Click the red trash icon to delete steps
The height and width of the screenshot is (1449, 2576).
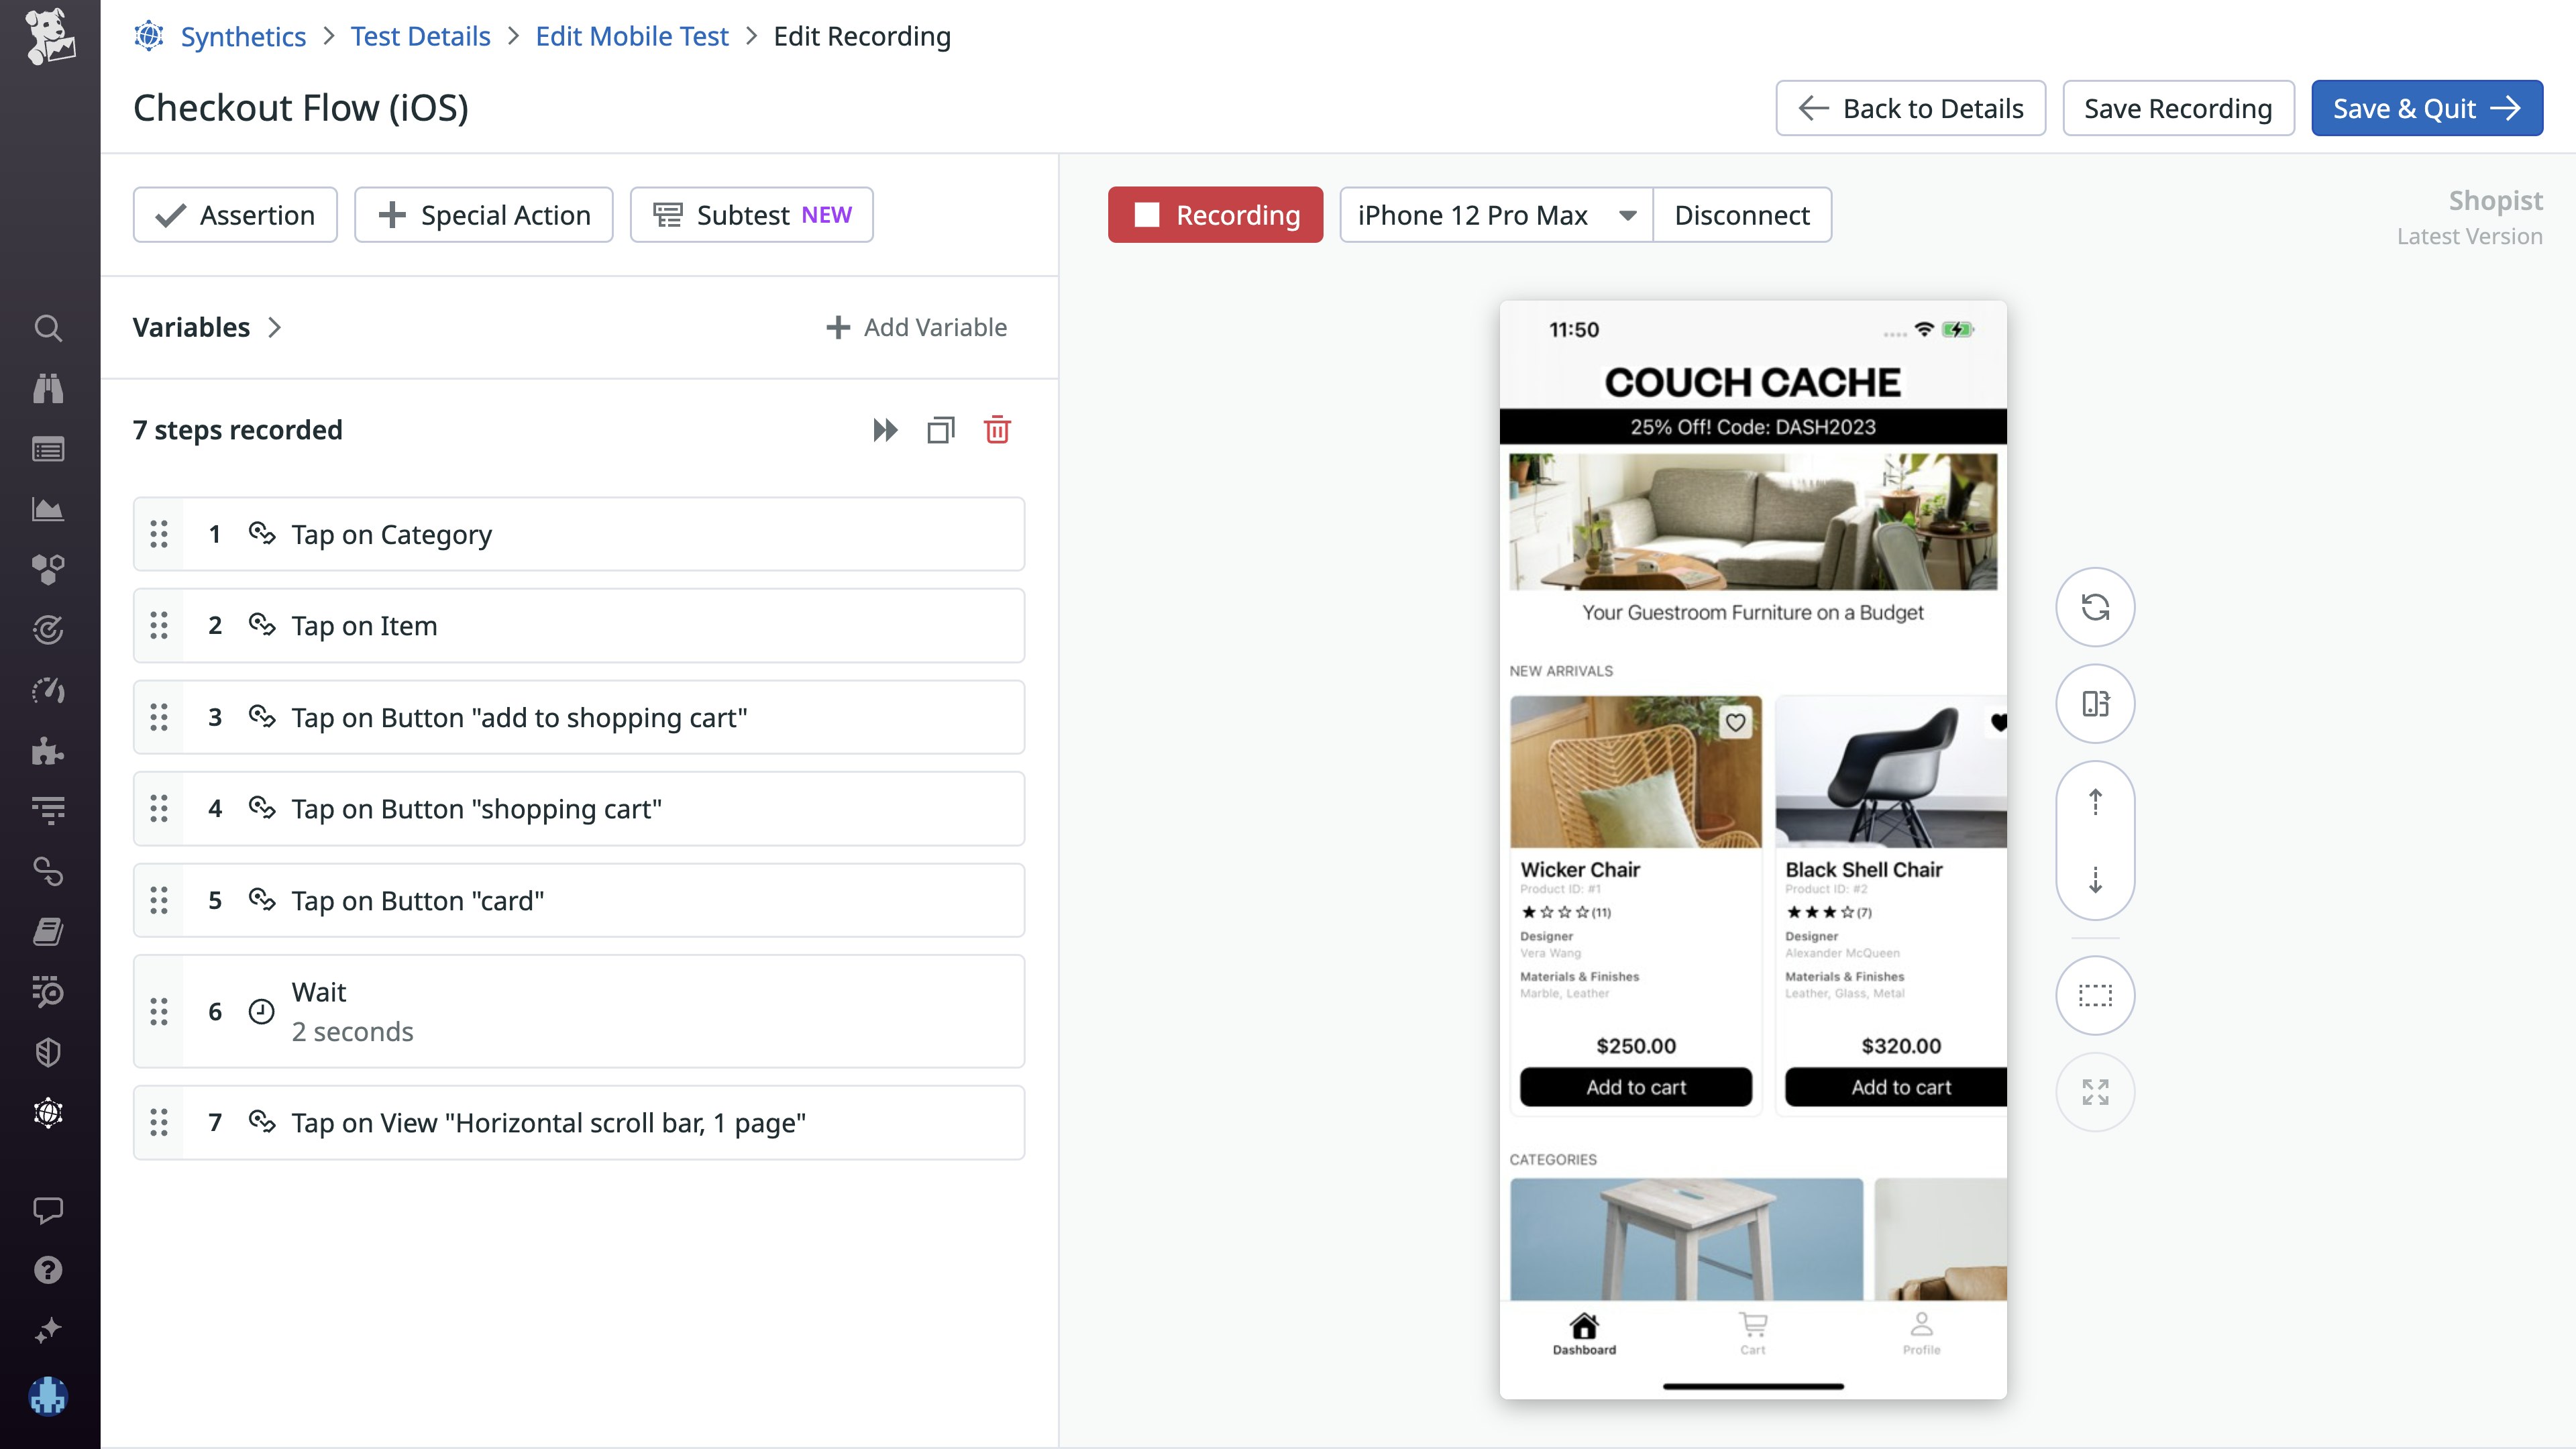point(997,430)
